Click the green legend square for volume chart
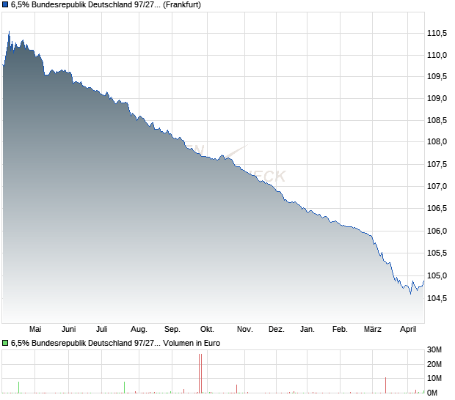Viewport: 455px width, 400px height. tap(5, 344)
